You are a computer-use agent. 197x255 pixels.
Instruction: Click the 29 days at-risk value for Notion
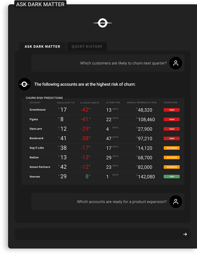pos(112,157)
